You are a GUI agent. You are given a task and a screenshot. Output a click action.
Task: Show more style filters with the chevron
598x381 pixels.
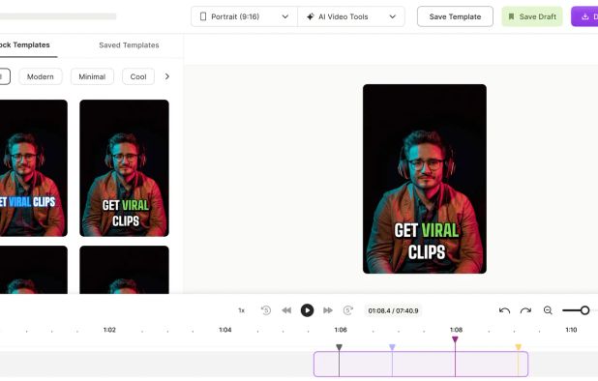(167, 76)
